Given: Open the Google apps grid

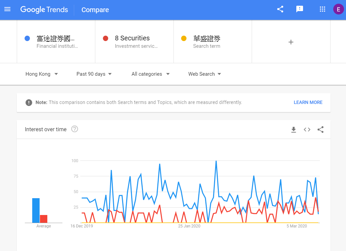Looking at the screenshot, I should click(323, 9).
